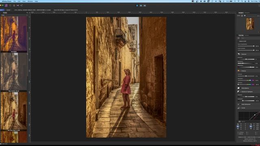This screenshot has height=146, width=260.
Task: Switch to the Info panel tab
Action: point(239,122)
